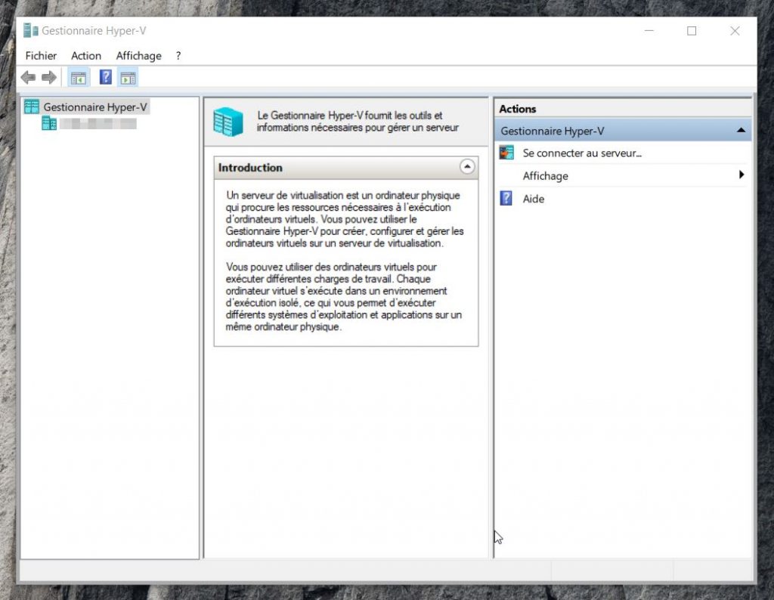Click Se connecter au serveur...
This screenshot has width=774, height=600.
click(582, 153)
